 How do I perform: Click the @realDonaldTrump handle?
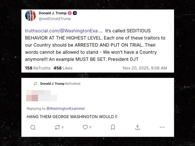[x=55, y=19]
